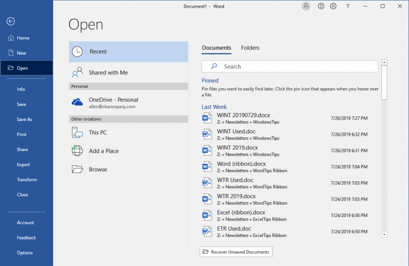Select the Documents tab
This screenshot has height=266, width=409.
pos(216,48)
